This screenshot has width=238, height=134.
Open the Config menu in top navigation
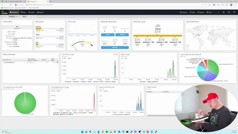point(31,12)
